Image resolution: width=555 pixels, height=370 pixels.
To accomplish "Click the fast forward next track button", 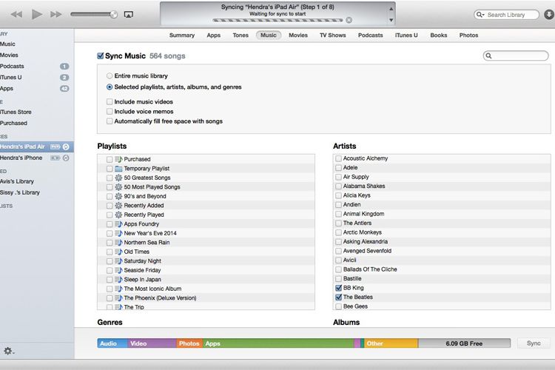I will (x=56, y=15).
